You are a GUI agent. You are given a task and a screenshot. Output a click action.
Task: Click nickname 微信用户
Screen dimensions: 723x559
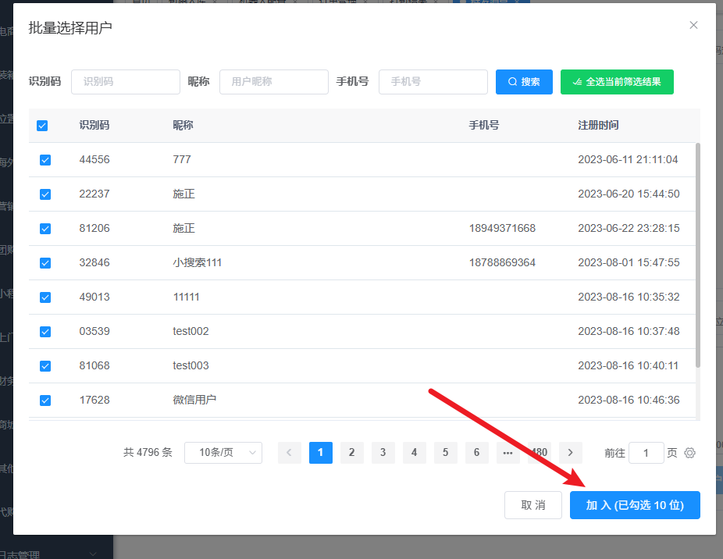(194, 400)
